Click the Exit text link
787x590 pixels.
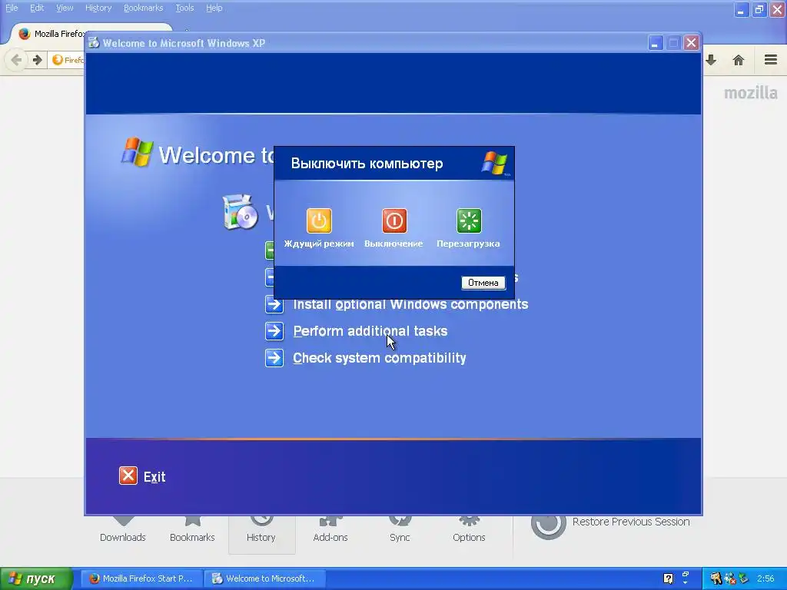pos(154,476)
